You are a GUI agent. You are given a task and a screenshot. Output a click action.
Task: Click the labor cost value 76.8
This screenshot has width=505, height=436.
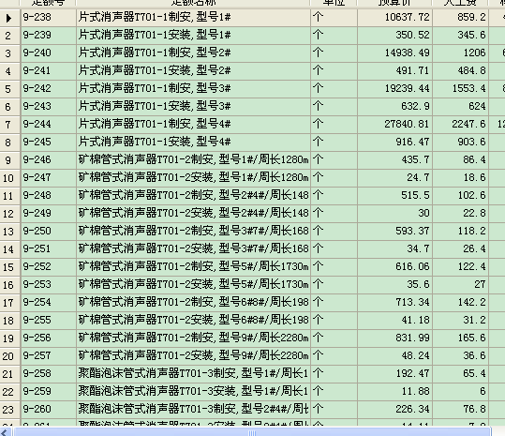coord(474,409)
